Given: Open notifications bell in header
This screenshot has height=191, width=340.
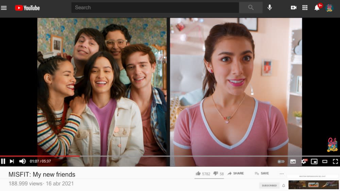Looking at the screenshot, I should (x=317, y=8).
